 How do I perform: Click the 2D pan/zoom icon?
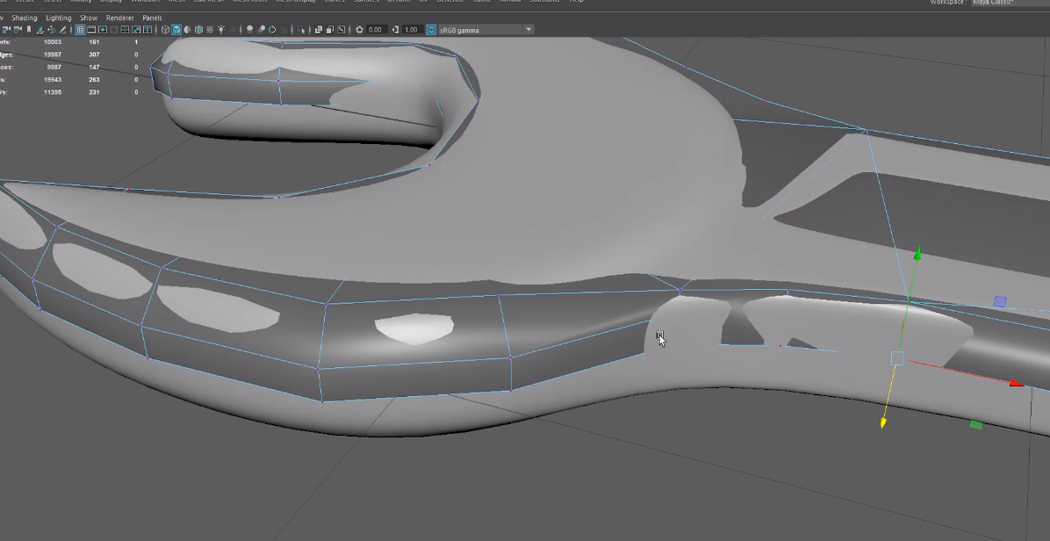pos(51,30)
